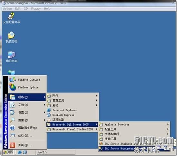Expand the 管理工具 submenu arrow

[x=97, y=100]
